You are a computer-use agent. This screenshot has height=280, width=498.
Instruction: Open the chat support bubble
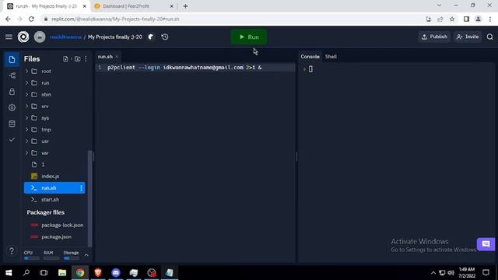(486, 244)
